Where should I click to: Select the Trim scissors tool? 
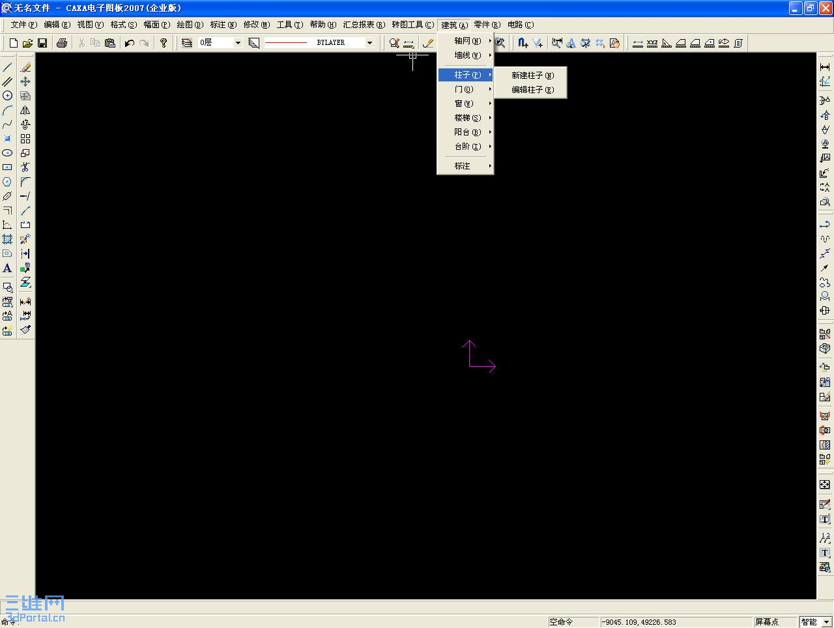click(25, 167)
